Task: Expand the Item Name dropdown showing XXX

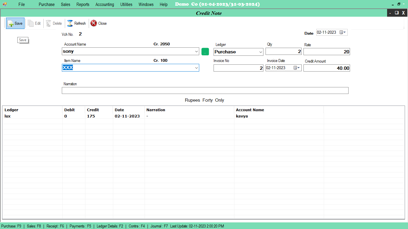Action: point(196,68)
